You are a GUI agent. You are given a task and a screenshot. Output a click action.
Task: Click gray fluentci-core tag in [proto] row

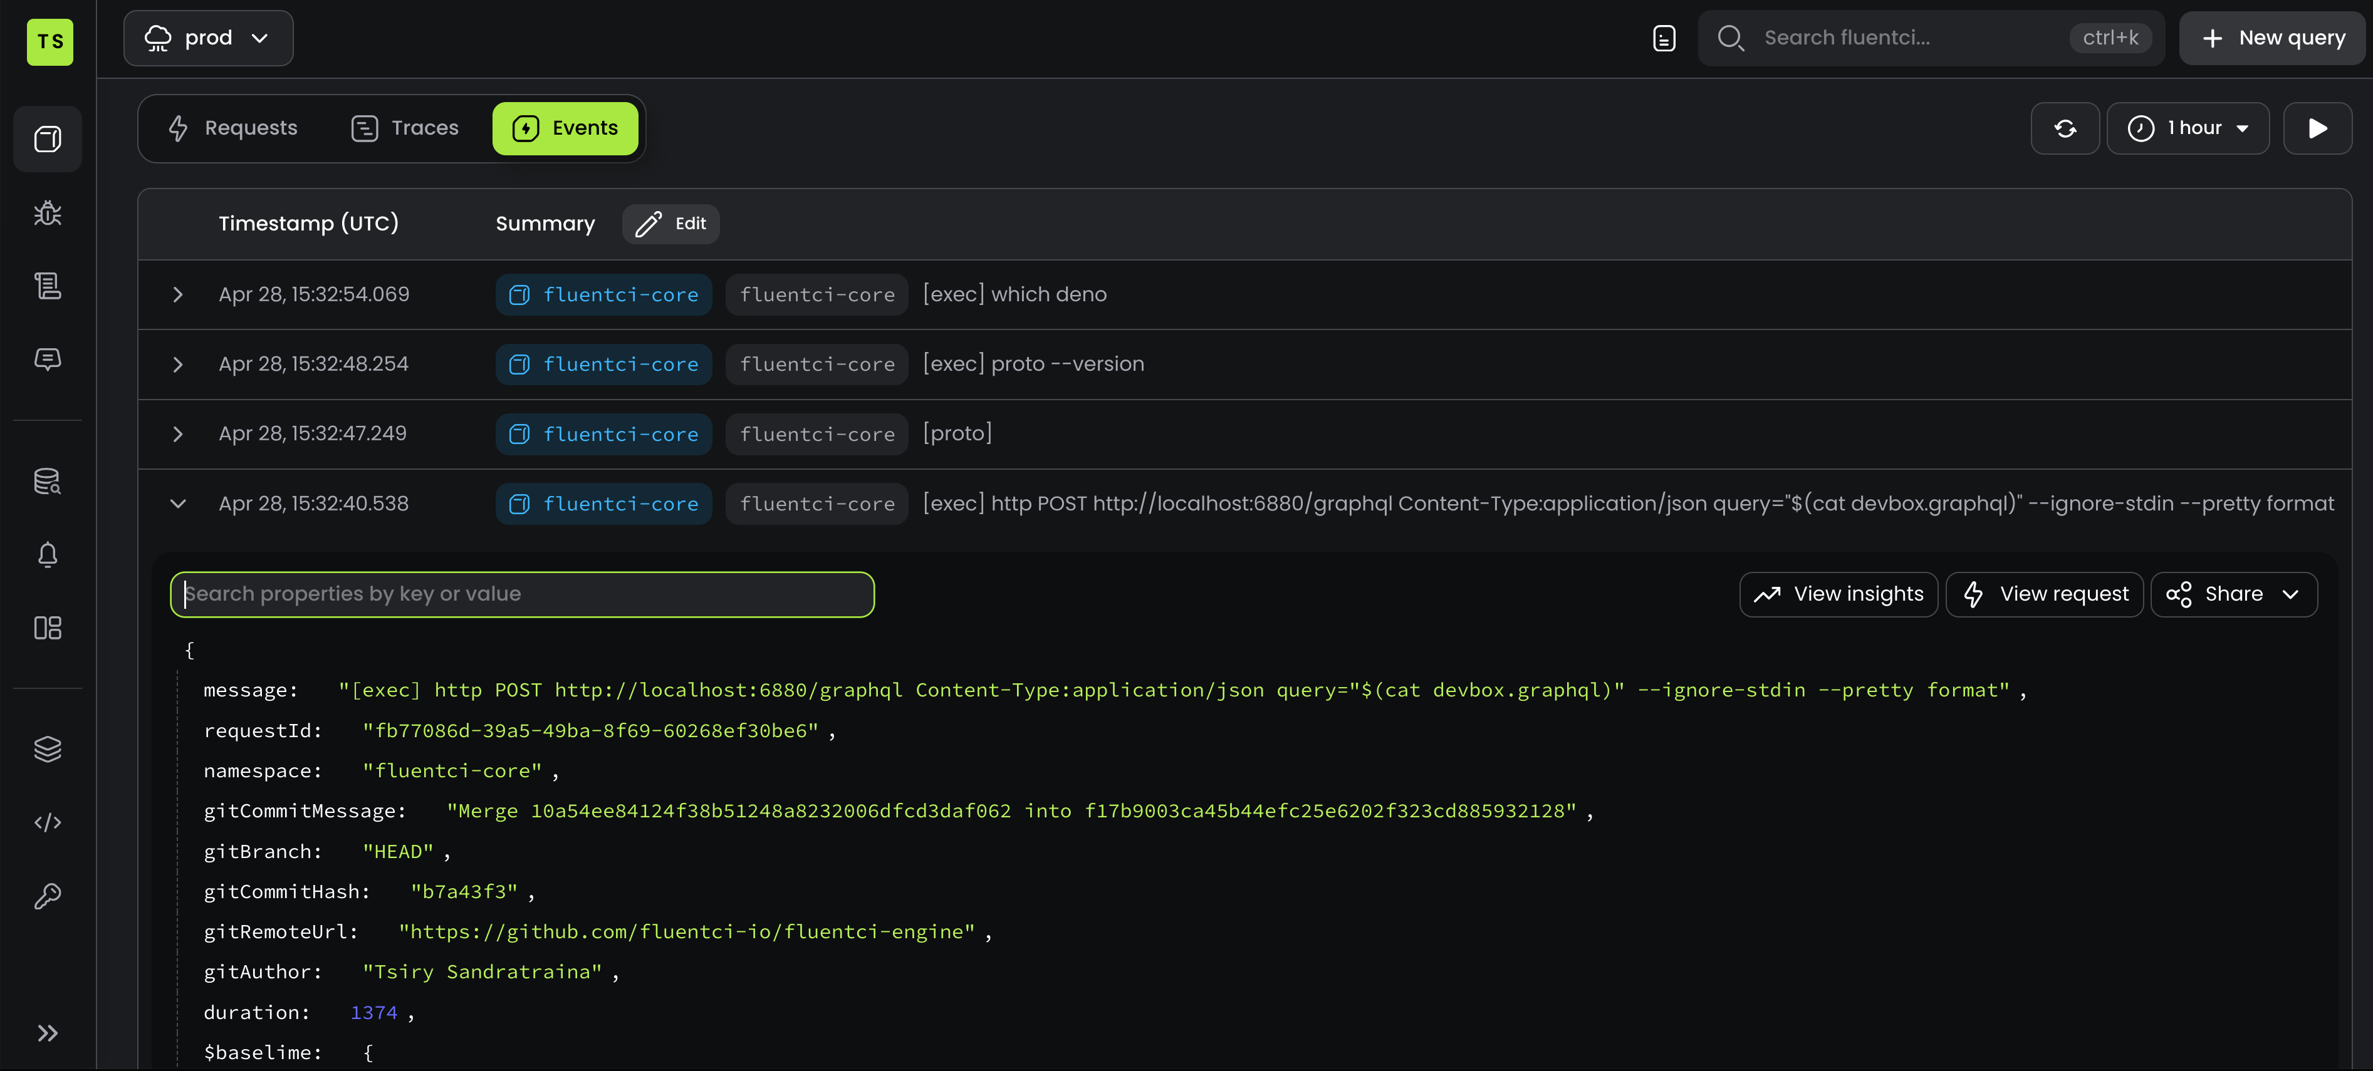[817, 434]
